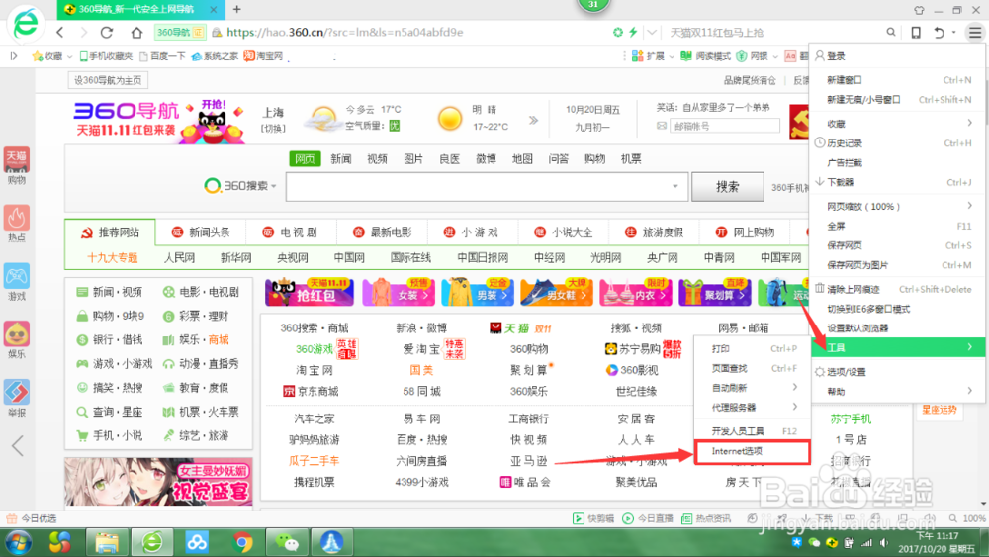Open Windows Start button
Viewport: 989px width, 557px height.
pyautogui.click(x=19, y=542)
